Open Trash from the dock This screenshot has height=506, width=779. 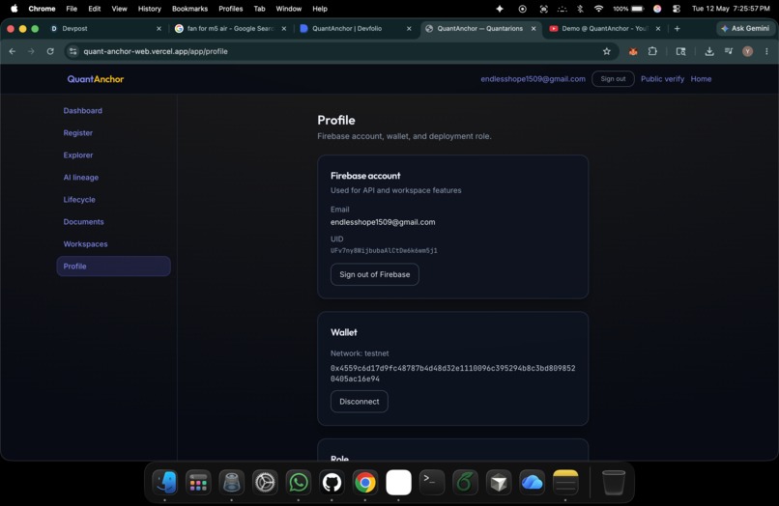pyautogui.click(x=614, y=482)
